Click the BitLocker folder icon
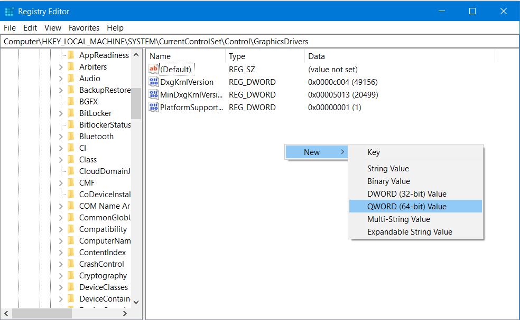Image resolution: width=520 pixels, height=320 pixels. click(71, 113)
